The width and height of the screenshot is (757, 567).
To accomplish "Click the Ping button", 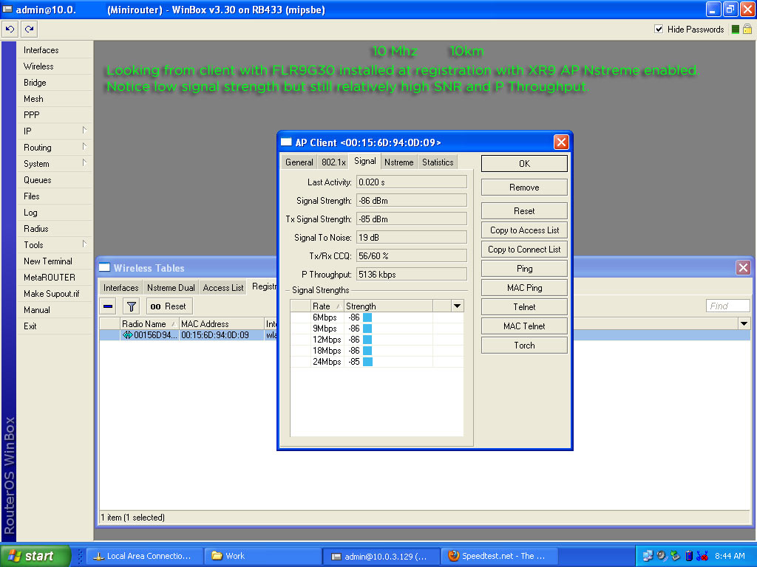I will click(x=524, y=269).
